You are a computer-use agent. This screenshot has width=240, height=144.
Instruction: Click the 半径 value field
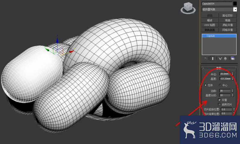click(225, 74)
